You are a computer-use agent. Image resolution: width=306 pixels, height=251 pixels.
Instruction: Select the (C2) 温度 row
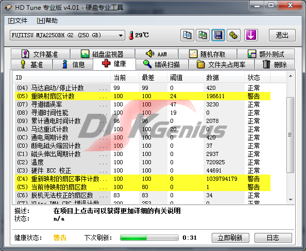[143, 162]
